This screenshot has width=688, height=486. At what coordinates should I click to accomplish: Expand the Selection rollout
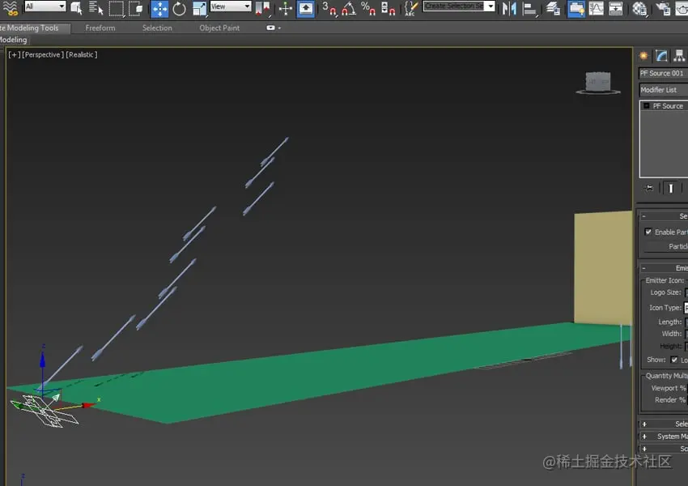pos(664,424)
